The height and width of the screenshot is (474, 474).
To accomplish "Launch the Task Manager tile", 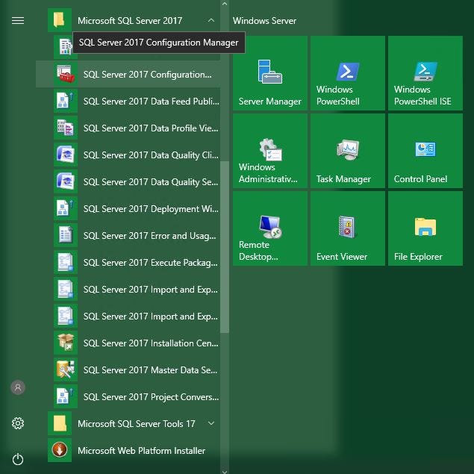I will pyautogui.click(x=348, y=151).
